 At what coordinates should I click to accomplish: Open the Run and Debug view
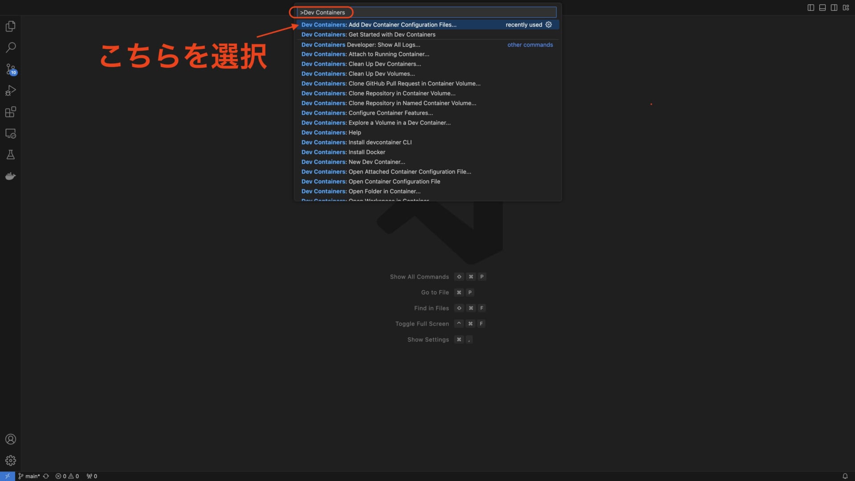[10, 90]
